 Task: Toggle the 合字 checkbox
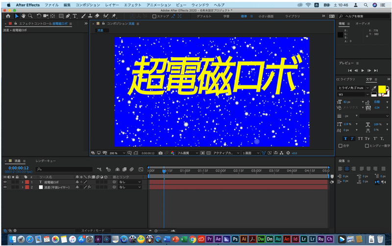[340, 146]
